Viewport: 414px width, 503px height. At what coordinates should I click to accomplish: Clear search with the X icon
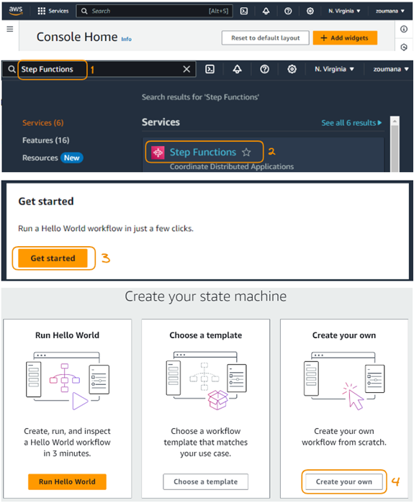pos(186,69)
